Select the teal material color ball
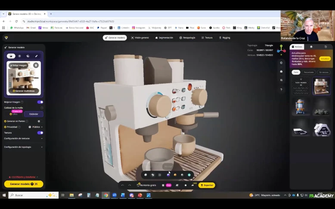 pos(189,175)
